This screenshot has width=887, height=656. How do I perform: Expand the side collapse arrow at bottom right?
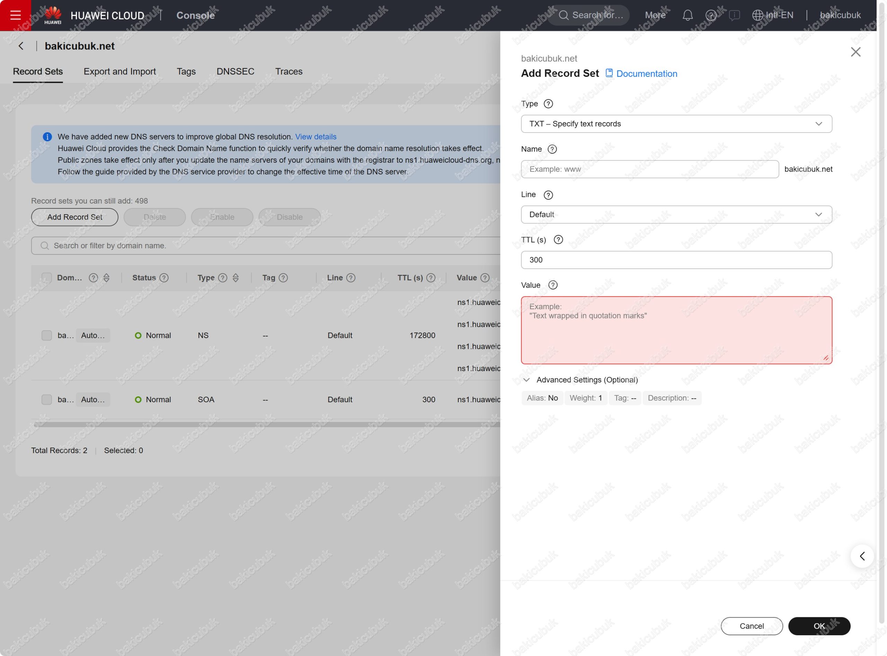tap(862, 556)
